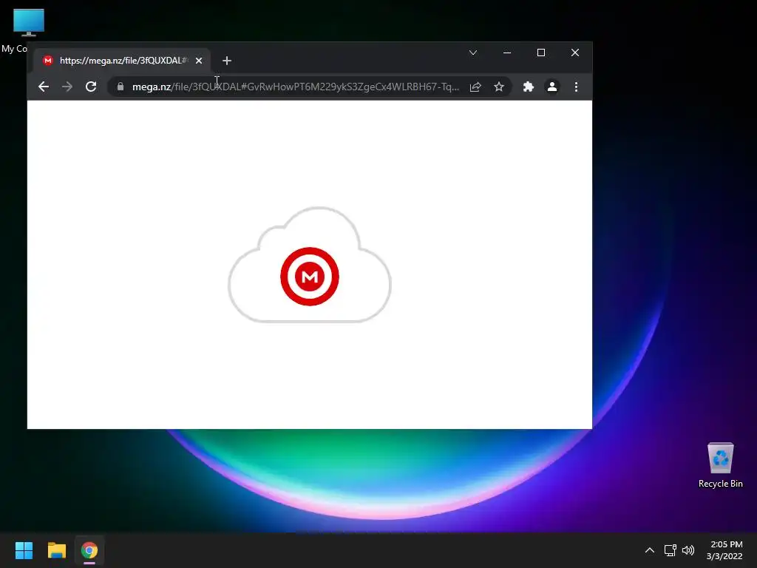
Task: Open the volume control icon
Action: tap(688, 550)
